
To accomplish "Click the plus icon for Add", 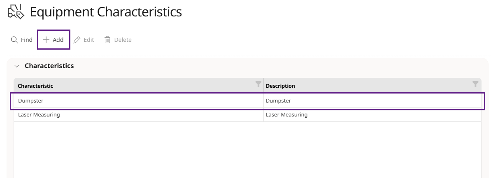I will (46, 40).
